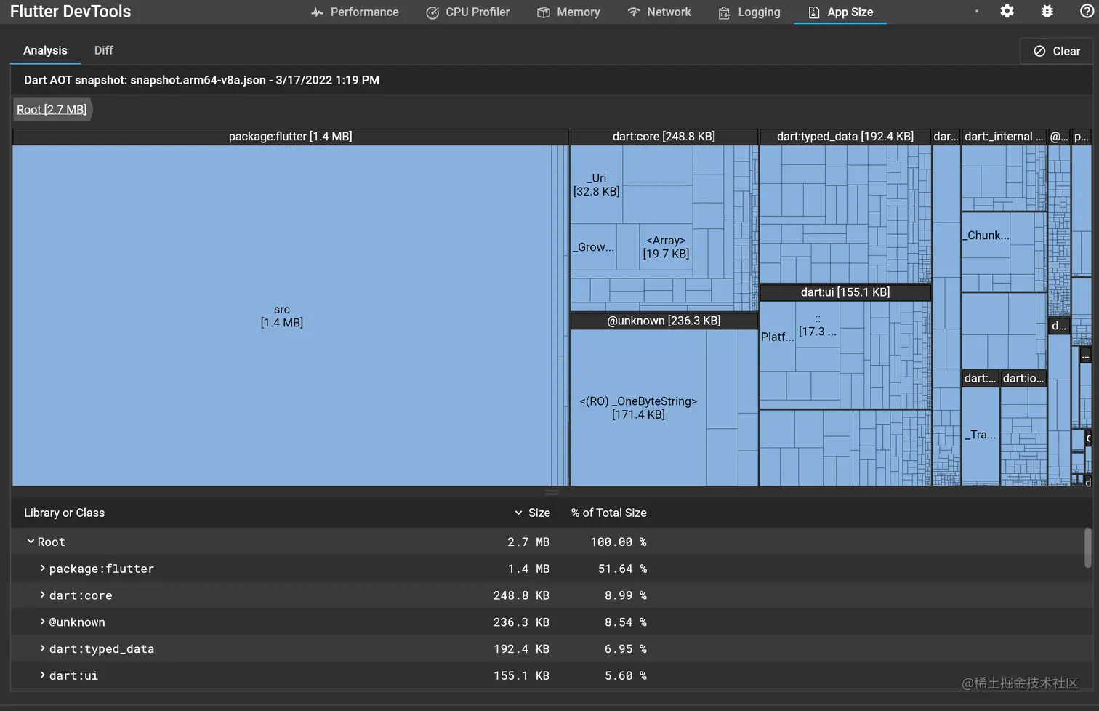
Task: Select the dart:typed_data [192.4 KB] treemap header
Action: (x=845, y=137)
